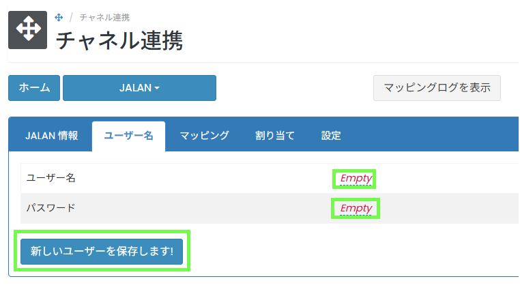Go to ホーム via the button
520x296 pixels.
34,88
